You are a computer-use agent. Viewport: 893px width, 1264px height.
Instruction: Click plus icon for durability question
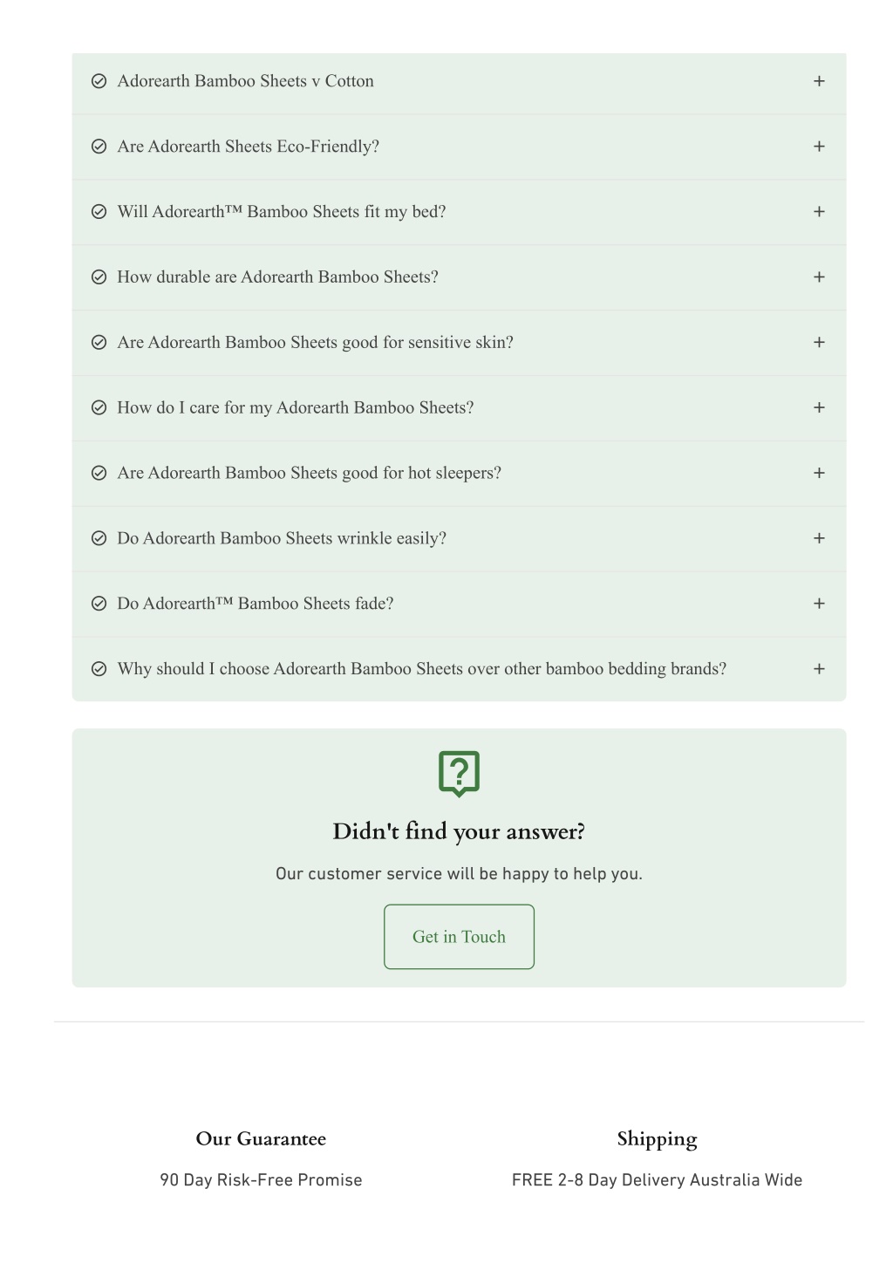pyautogui.click(x=819, y=277)
